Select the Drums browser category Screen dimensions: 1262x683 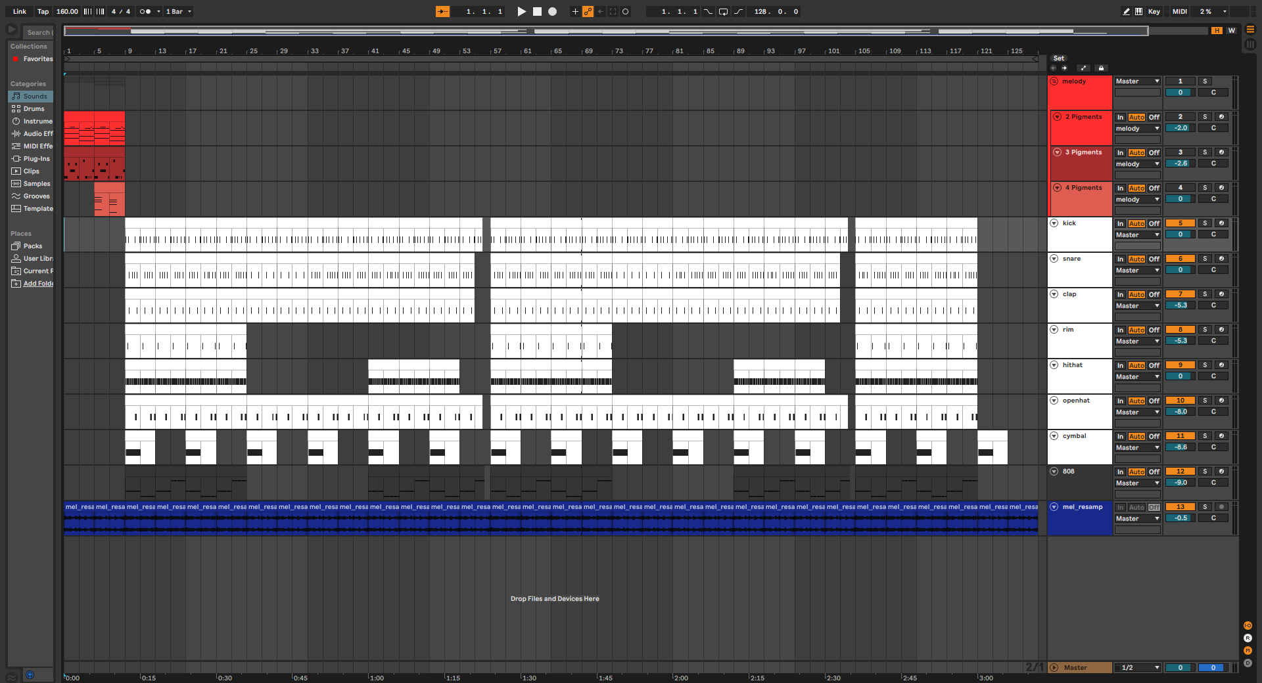point(30,109)
